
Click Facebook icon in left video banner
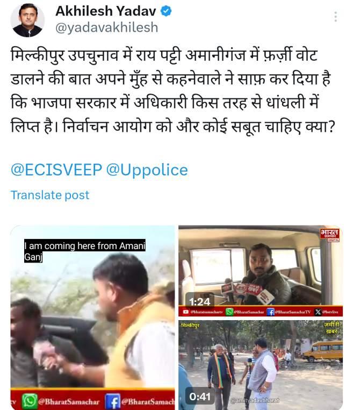(112, 401)
